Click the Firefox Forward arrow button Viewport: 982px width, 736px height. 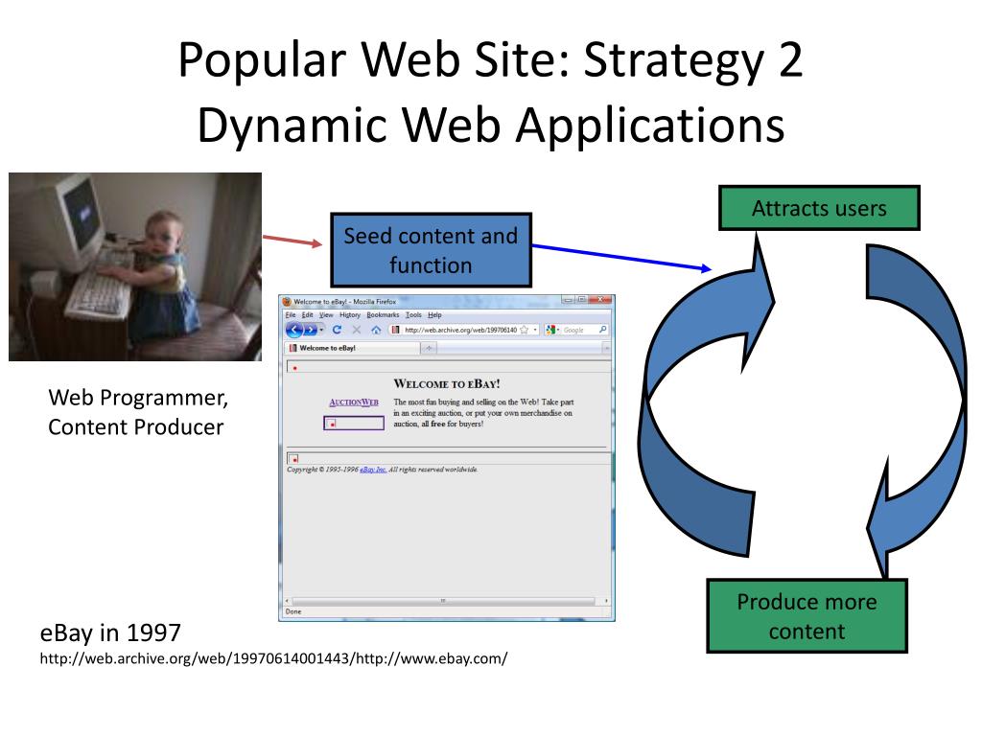(x=310, y=330)
